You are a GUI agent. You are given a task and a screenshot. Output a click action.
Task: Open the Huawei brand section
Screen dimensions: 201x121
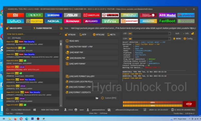(x=91, y=21)
